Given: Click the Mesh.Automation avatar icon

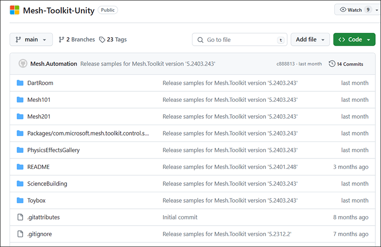Looking at the screenshot, I should coord(22,63).
